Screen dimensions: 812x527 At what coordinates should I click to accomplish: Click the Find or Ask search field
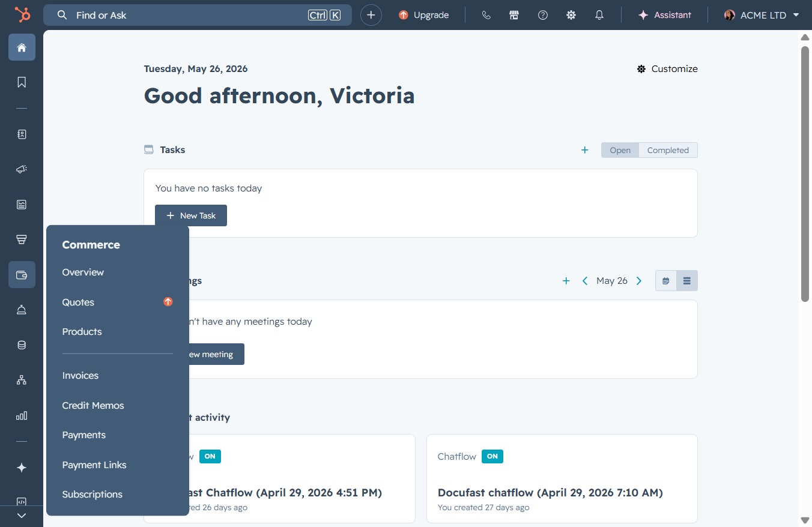pos(198,15)
